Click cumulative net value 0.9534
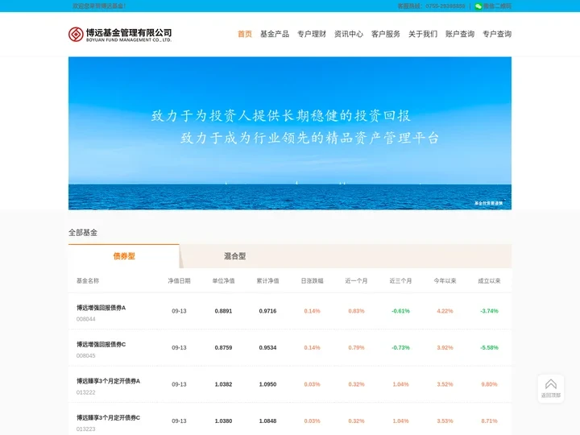 click(x=267, y=348)
